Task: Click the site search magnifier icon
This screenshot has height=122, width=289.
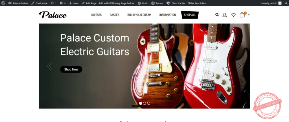Action: tap(217, 15)
